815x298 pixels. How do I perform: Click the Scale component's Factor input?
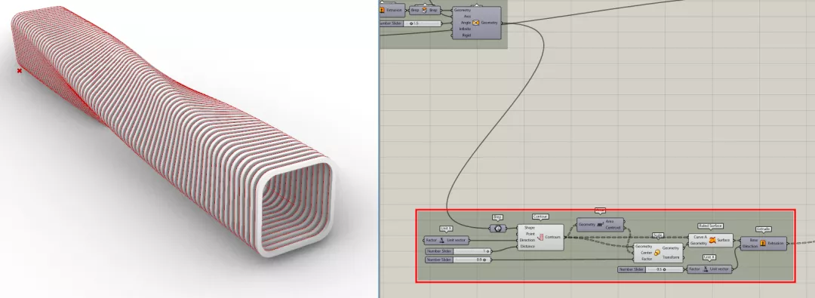click(647, 259)
